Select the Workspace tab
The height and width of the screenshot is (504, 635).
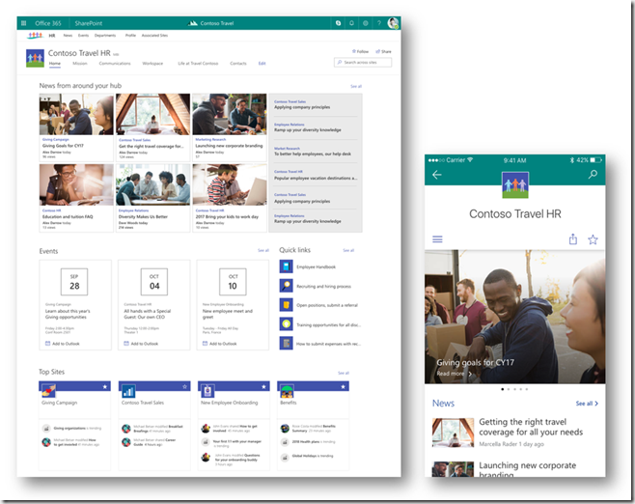[x=152, y=64]
